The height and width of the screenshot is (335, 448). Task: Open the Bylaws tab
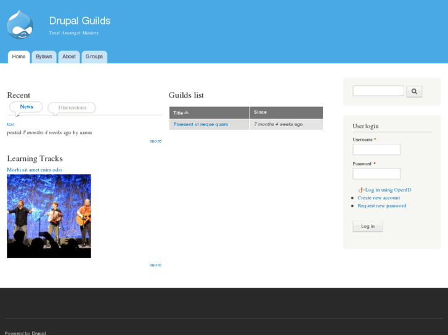tap(44, 57)
